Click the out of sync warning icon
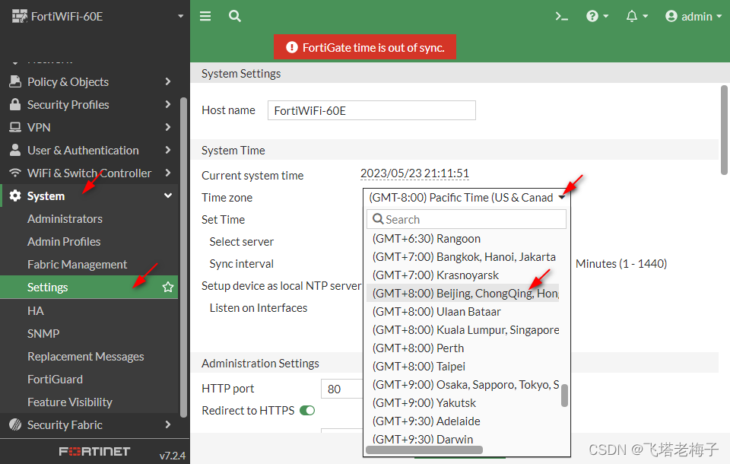The height and width of the screenshot is (464, 730). click(x=291, y=47)
